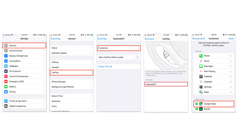Tap the Privacy hand icon

tap(6, 92)
